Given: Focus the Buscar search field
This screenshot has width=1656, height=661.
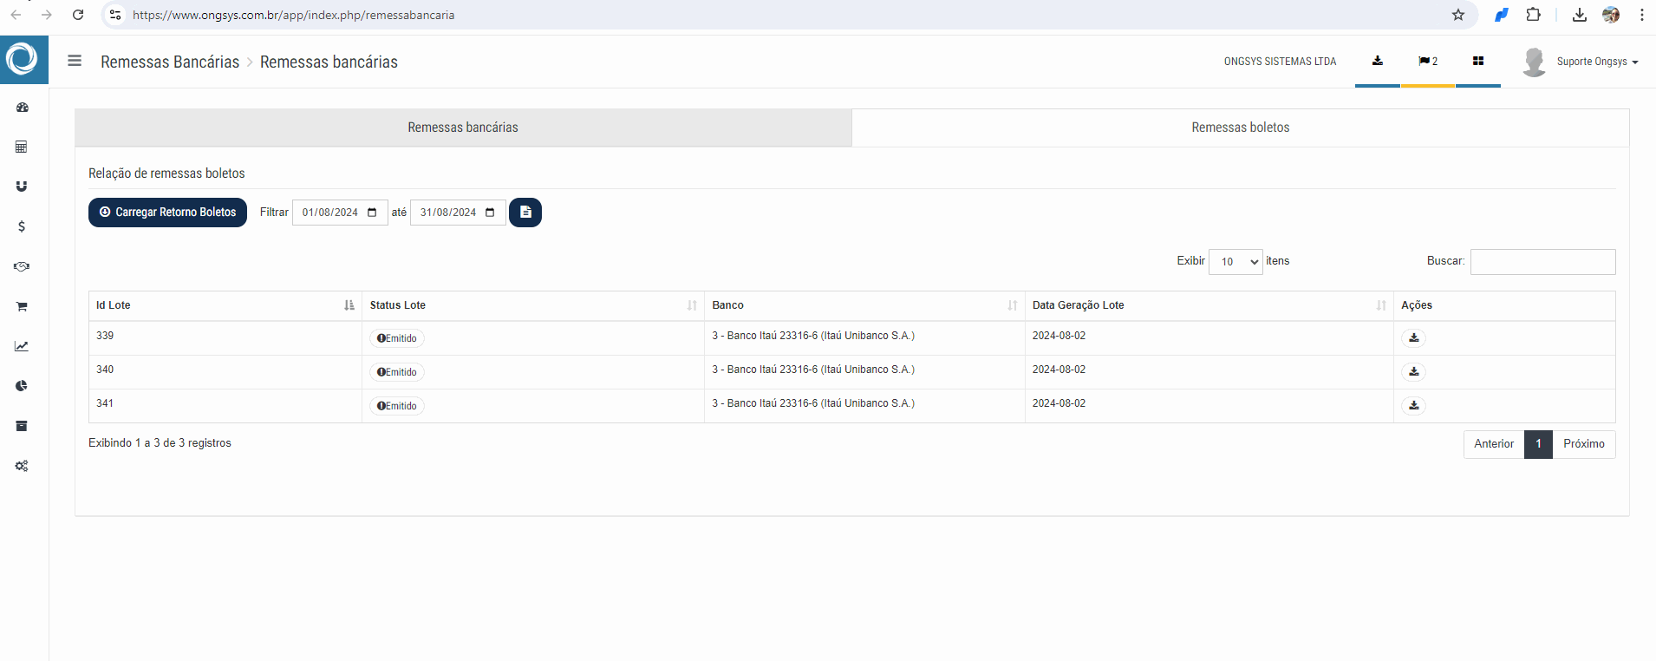Looking at the screenshot, I should [1542, 261].
